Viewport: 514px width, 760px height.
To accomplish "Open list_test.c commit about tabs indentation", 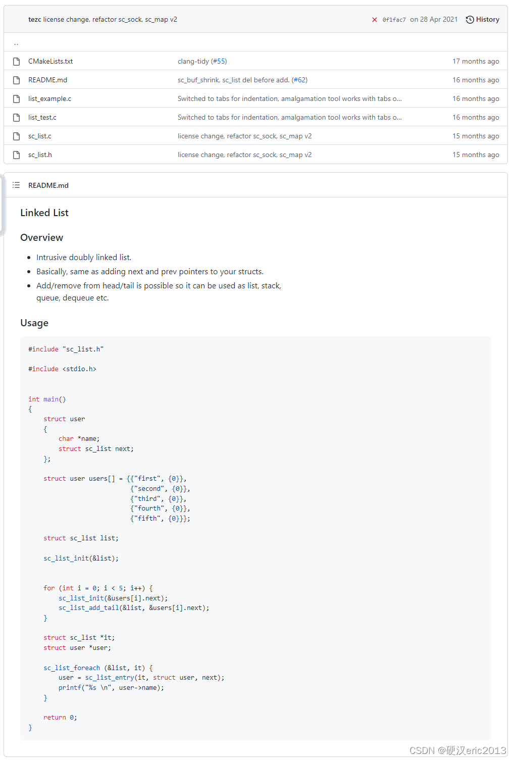I will tap(290, 117).
